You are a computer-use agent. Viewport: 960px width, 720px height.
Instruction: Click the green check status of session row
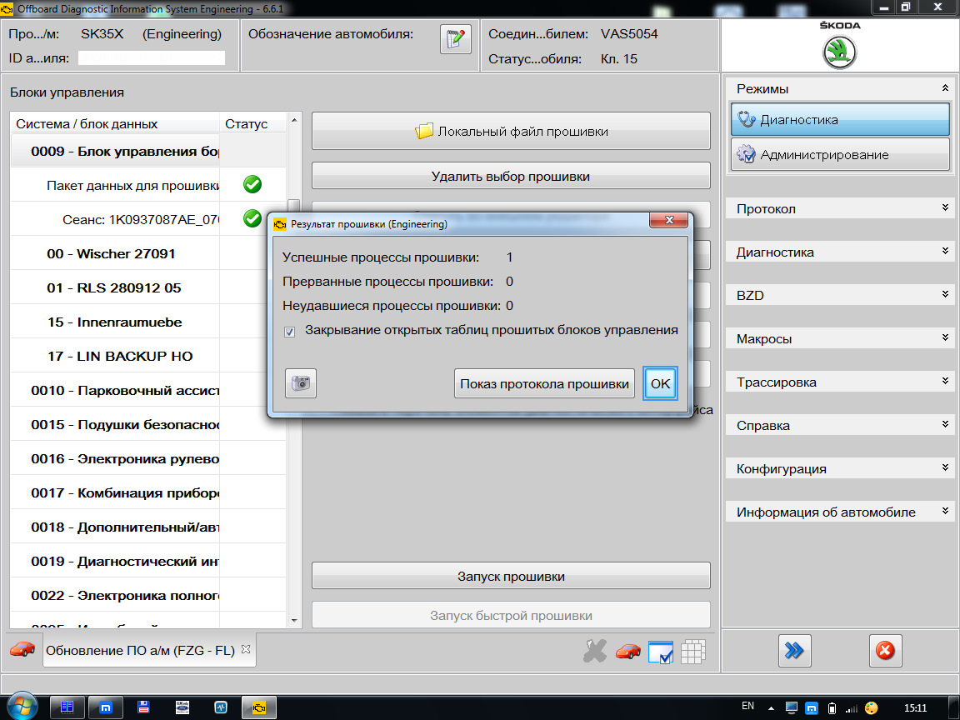coord(252,218)
